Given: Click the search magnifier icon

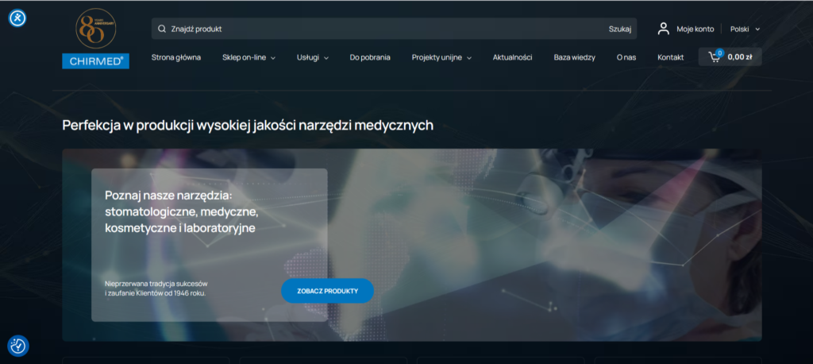Looking at the screenshot, I should [162, 29].
